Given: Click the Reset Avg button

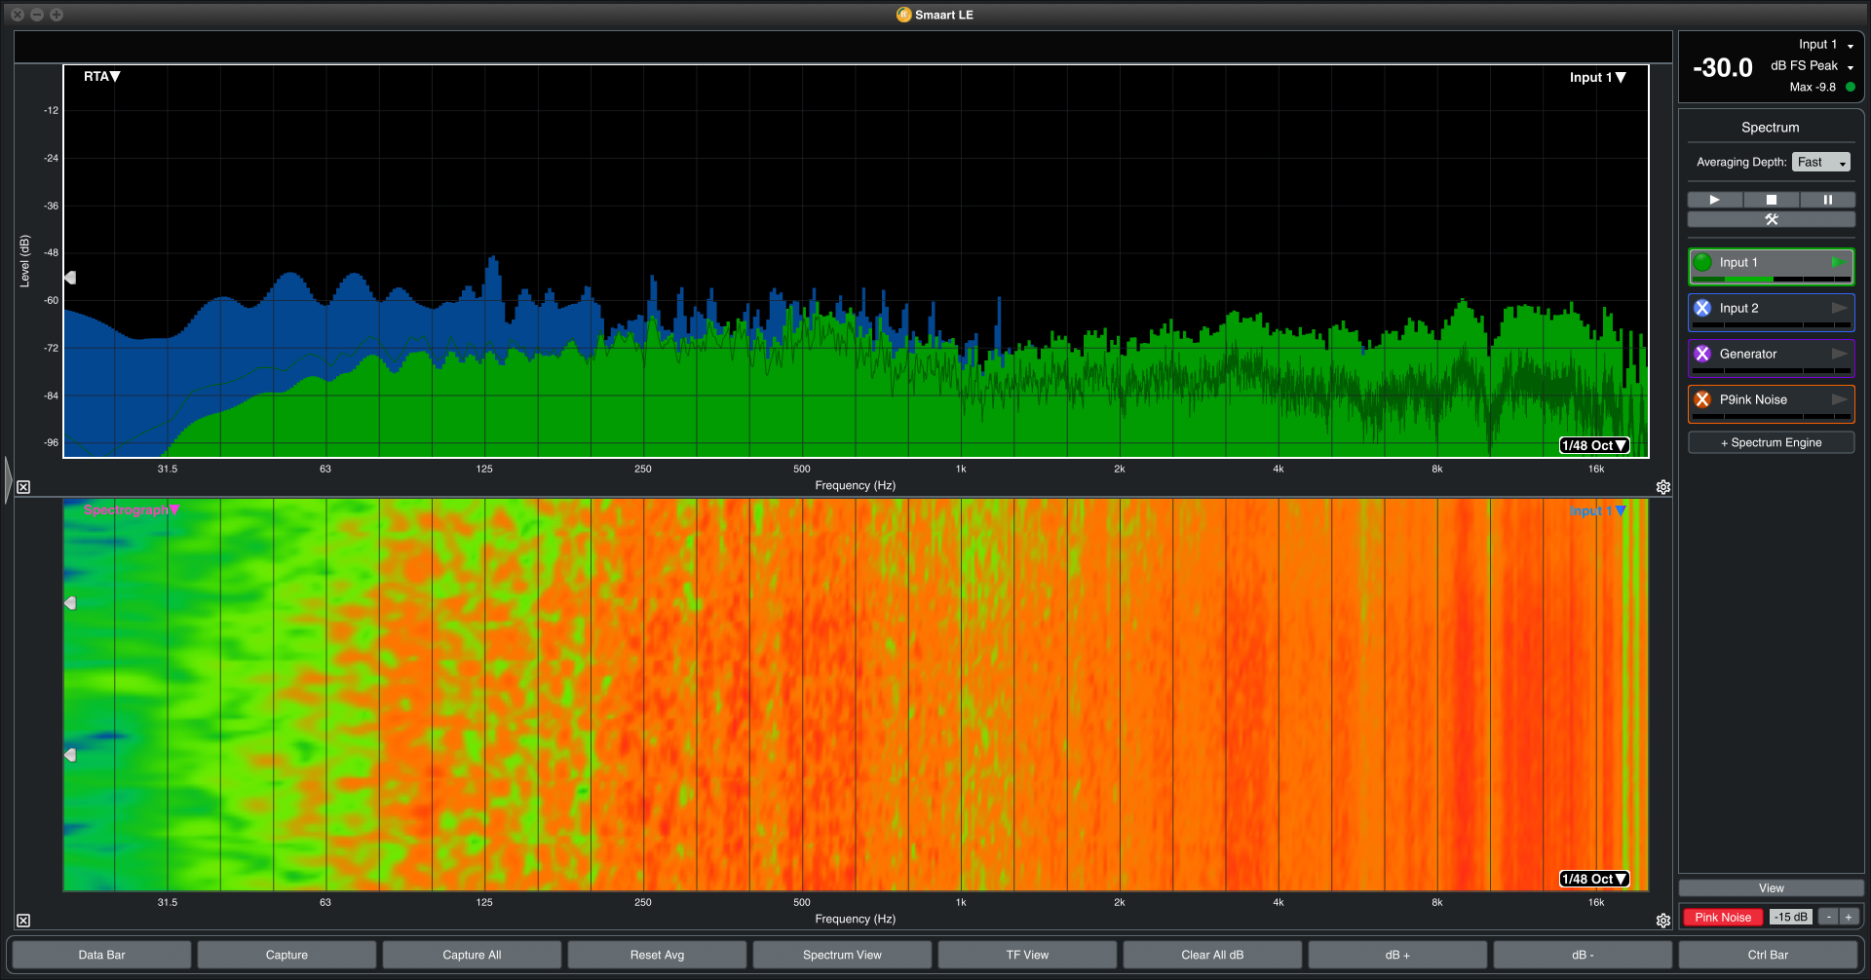Looking at the screenshot, I should click(x=657, y=955).
